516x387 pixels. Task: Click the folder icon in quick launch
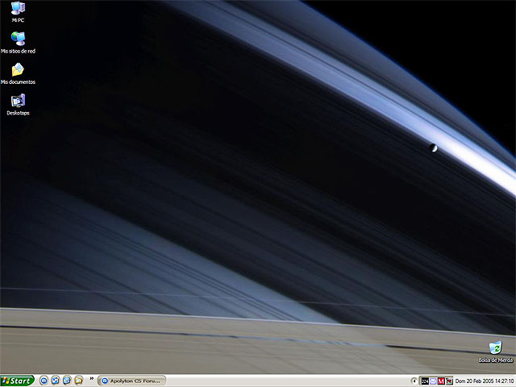tap(79, 381)
